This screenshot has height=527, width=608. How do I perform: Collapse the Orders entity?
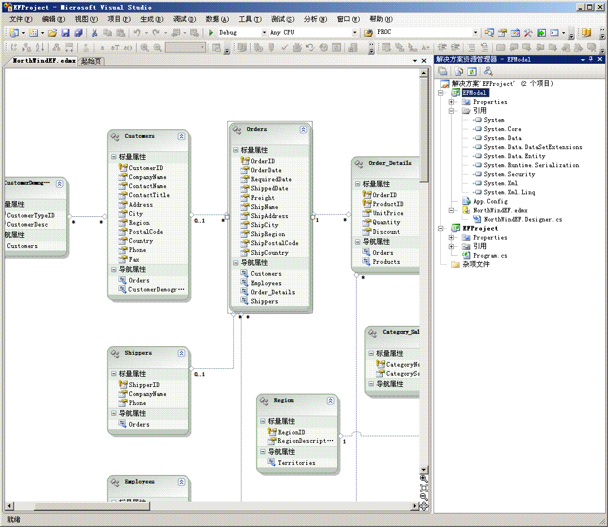[x=303, y=129]
